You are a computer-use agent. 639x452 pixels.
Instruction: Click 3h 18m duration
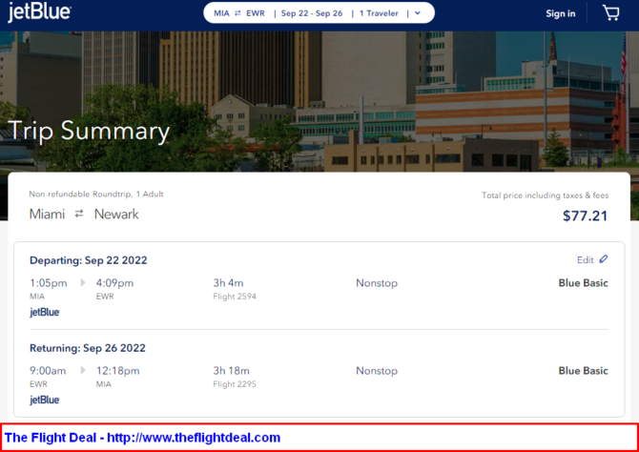[x=231, y=371]
